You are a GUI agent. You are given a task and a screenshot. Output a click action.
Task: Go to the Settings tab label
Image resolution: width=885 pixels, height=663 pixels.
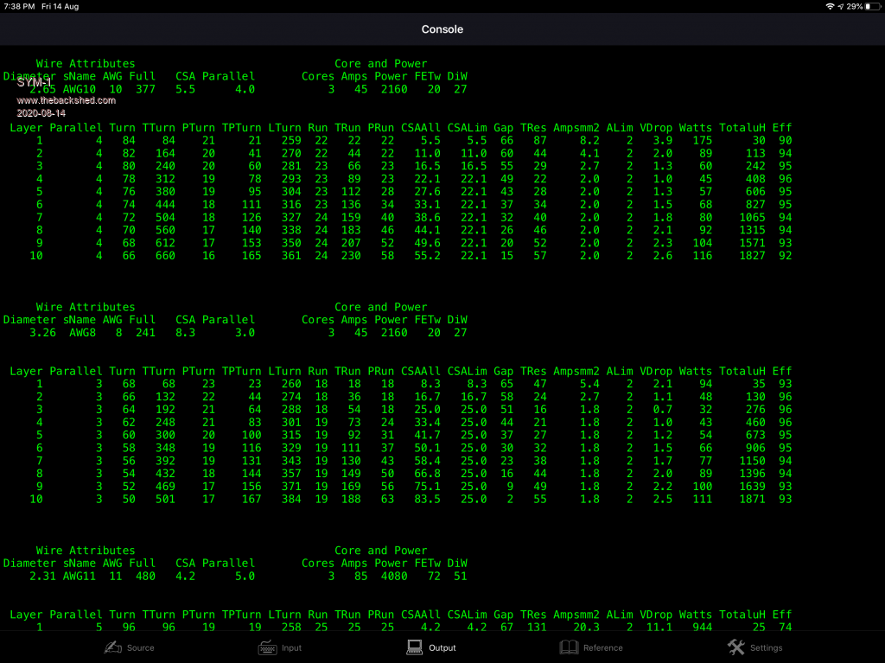click(766, 647)
